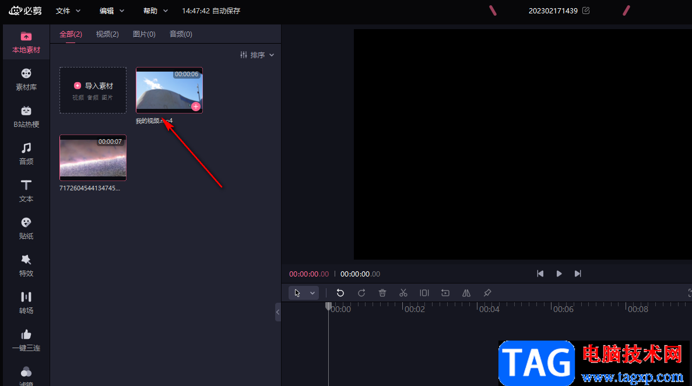Click the 00:06 timeline ruler mark
This screenshot has height=386, width=692.
pyautogui.click(x=564, y=309)
